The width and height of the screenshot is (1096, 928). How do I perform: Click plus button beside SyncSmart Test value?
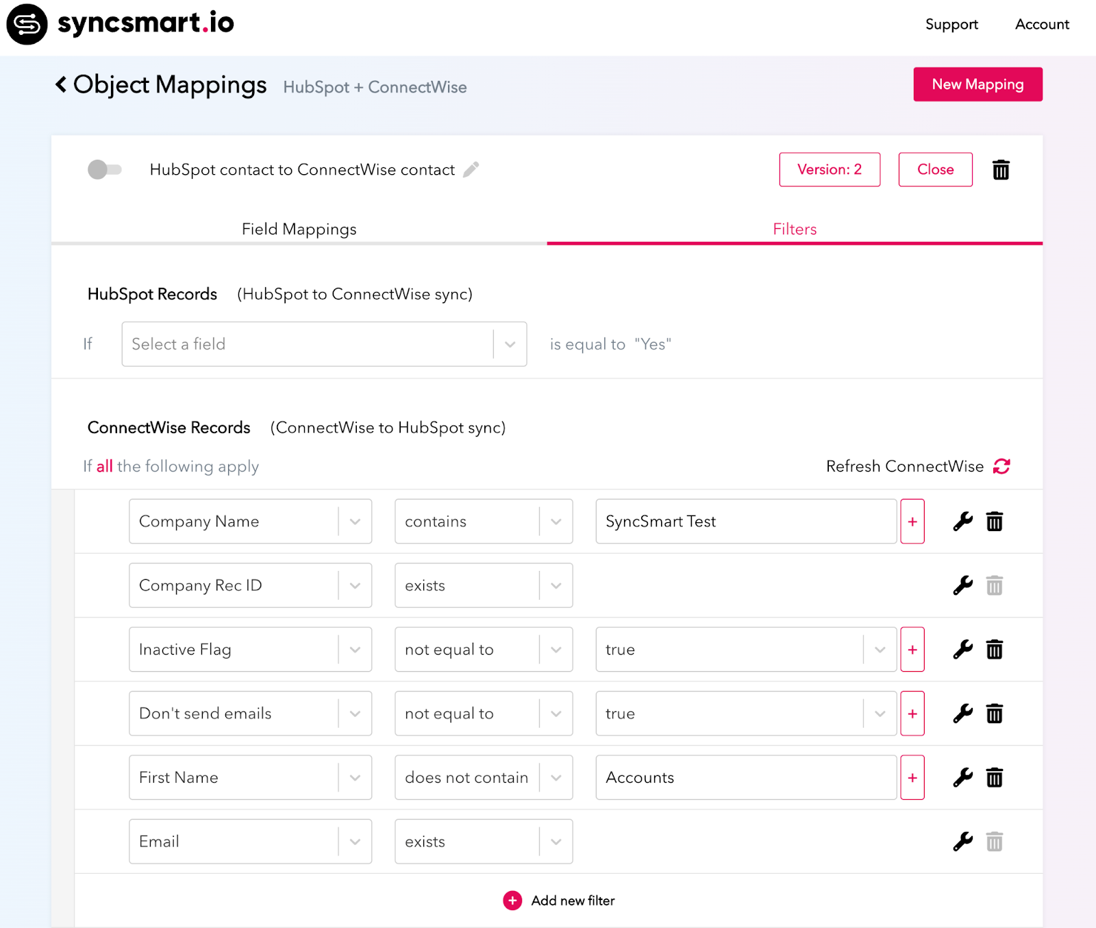[x=912, y=522]
